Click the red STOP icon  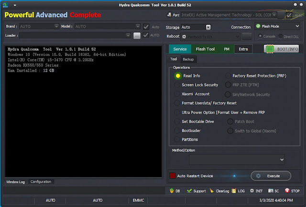287,191
